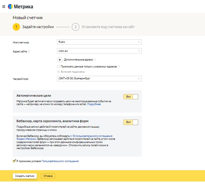
Task: Toggle the Automatic goals switch
Action: (x=131, y=97)
